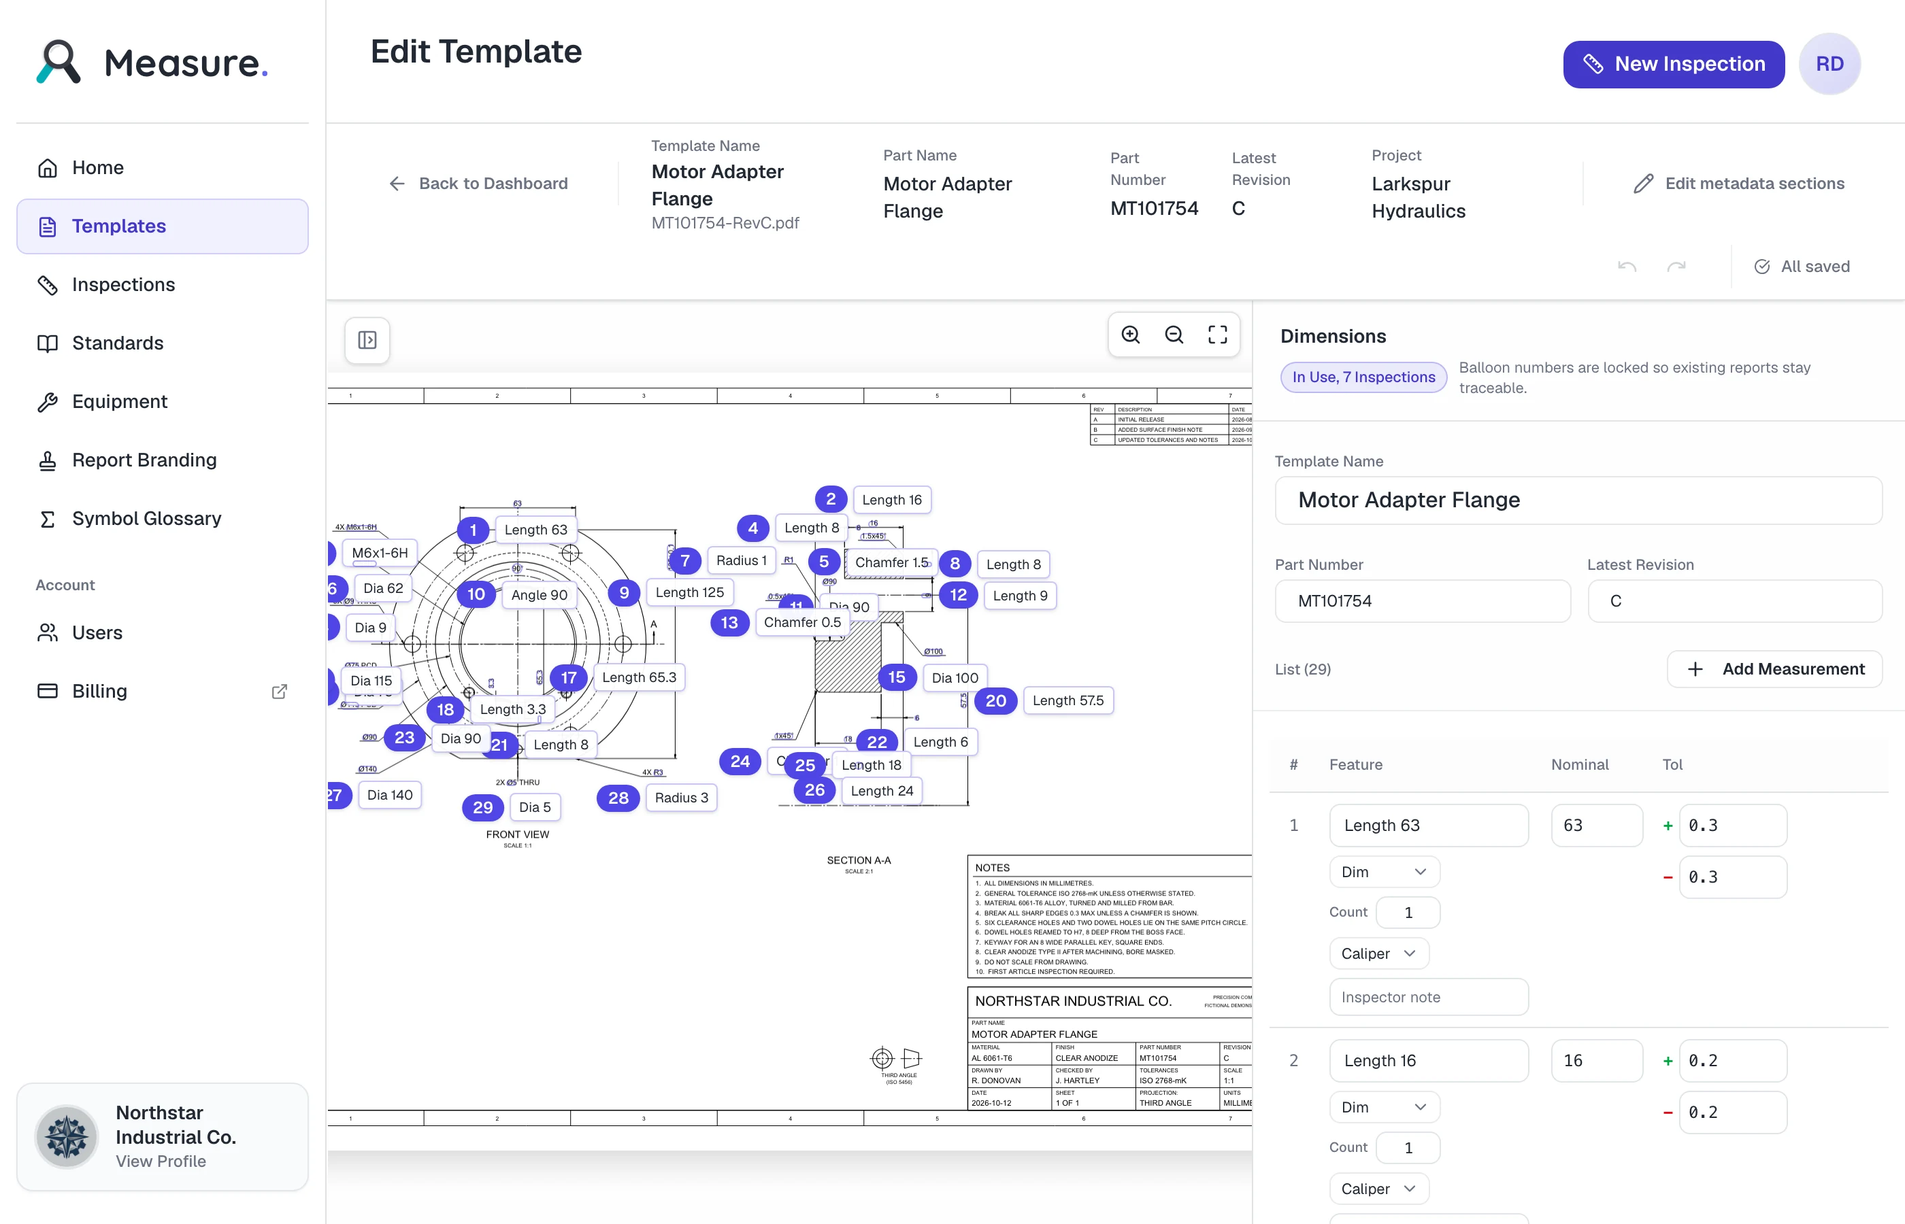Click the Add Measurement button
The width and height of the screenshot is (1905, 1224).
(1774, 669)
